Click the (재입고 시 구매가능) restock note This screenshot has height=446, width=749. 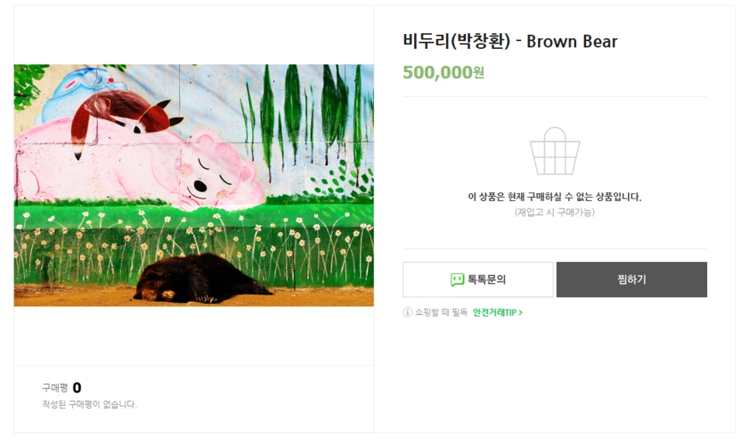[554, 213]
